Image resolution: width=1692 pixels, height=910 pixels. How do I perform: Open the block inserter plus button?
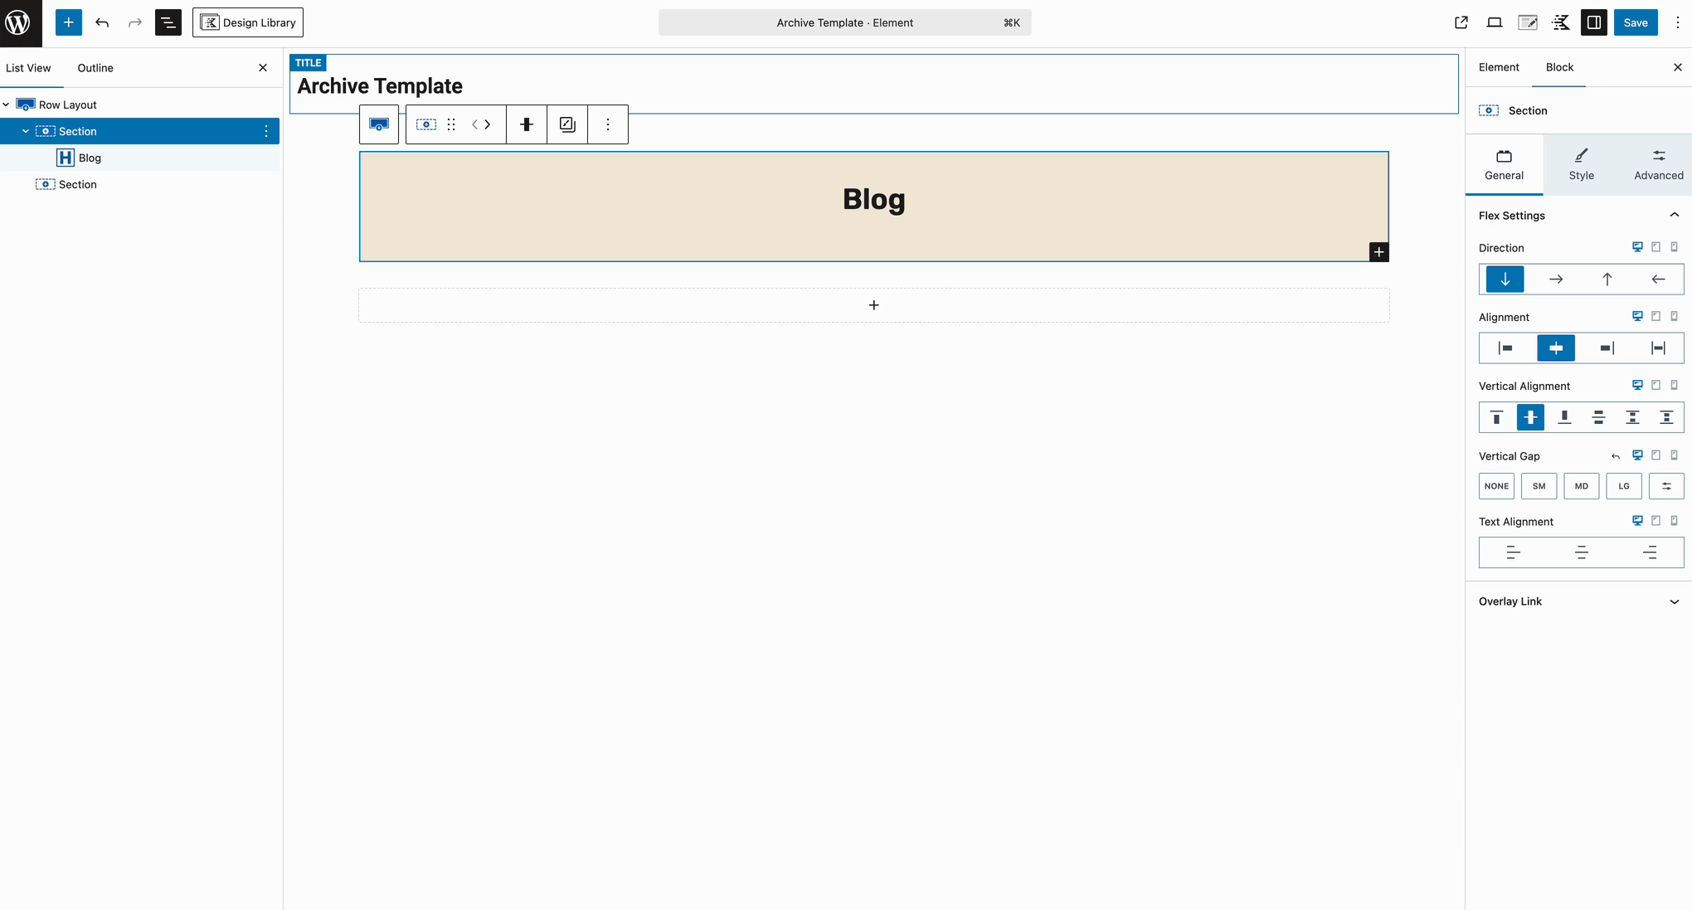tap(68, 22)
